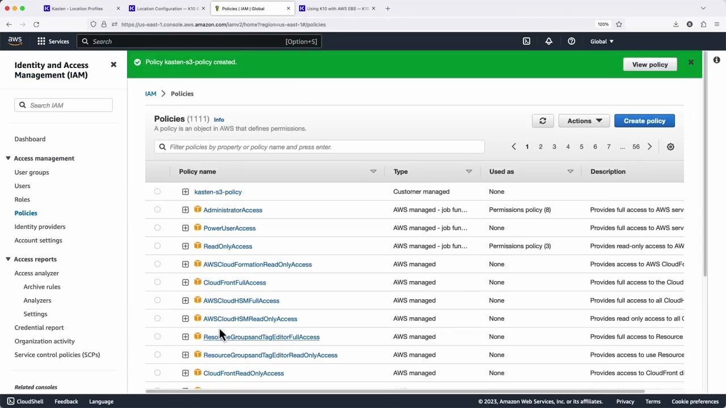Image resolution: width=726 pixels, height=408 pixels.
Task: Bookmark this page with star icon
Action: [619, 24]
